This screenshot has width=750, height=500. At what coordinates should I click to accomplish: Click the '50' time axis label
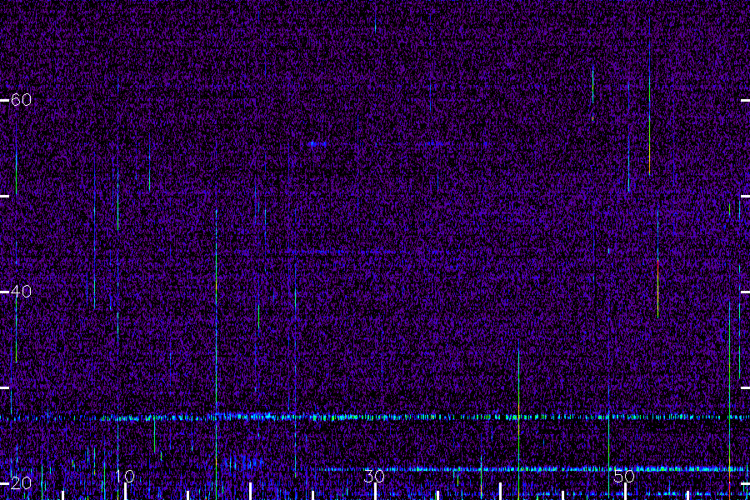624,476
